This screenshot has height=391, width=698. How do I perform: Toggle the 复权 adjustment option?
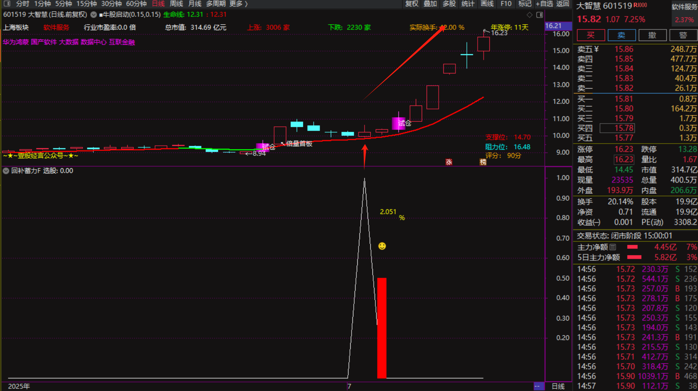point(411,4)
